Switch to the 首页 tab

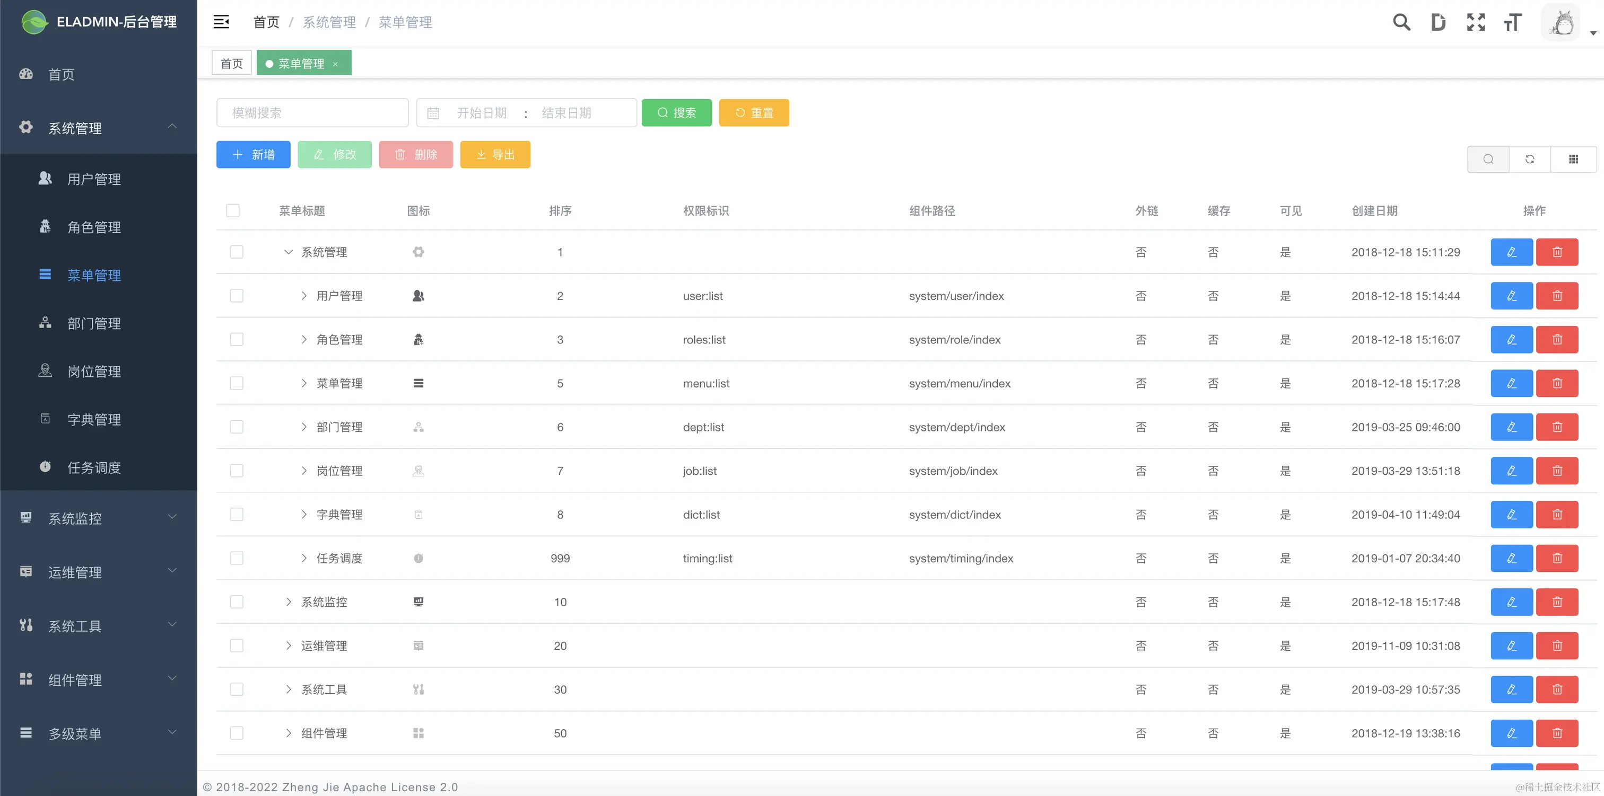(x=231, y=63)
